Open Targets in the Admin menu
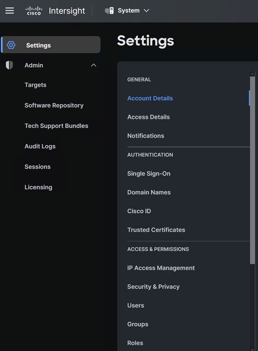 point(35,85)
